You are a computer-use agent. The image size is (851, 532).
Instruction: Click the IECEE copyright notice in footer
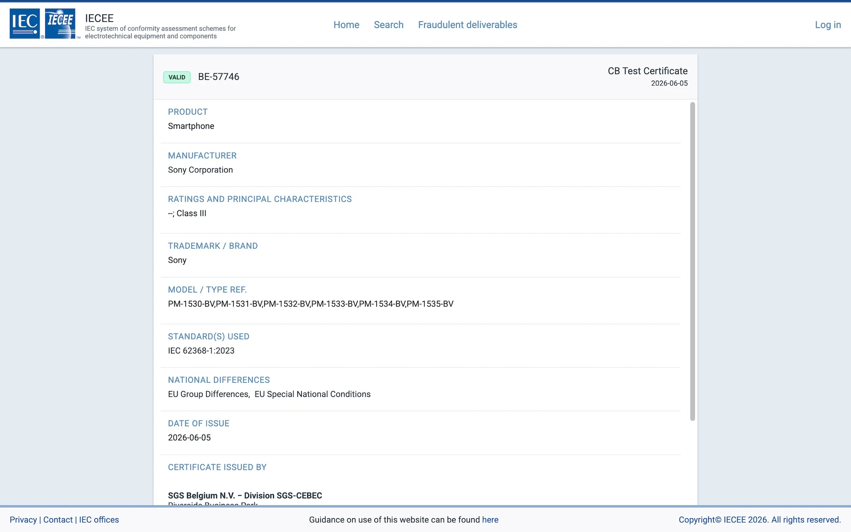pyautogui.click(x=760, y=520)
